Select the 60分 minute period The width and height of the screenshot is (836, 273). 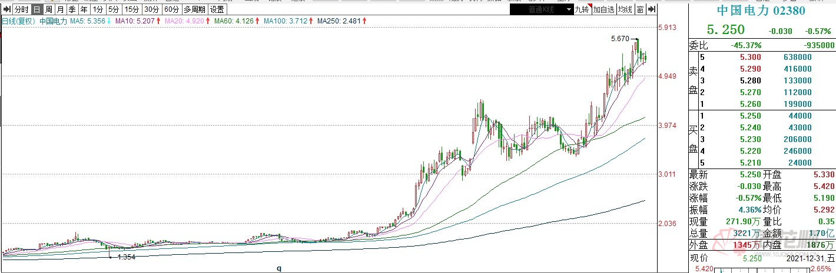tap(171, 9)
